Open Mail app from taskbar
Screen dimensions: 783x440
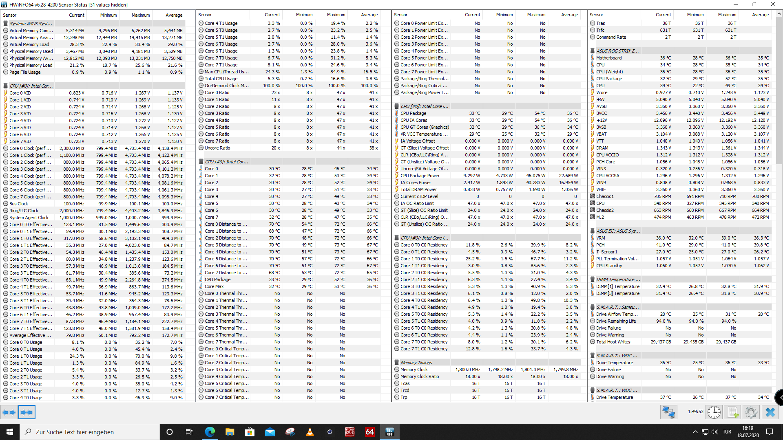[x=270, y=432]
